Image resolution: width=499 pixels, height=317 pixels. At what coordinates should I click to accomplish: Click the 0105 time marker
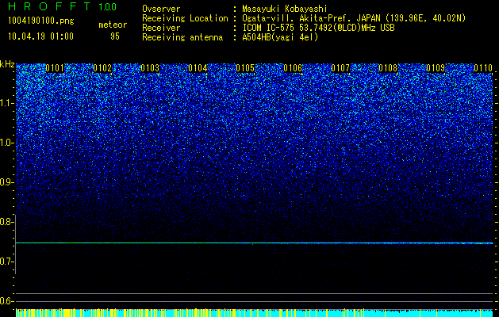tap(245, 68)
